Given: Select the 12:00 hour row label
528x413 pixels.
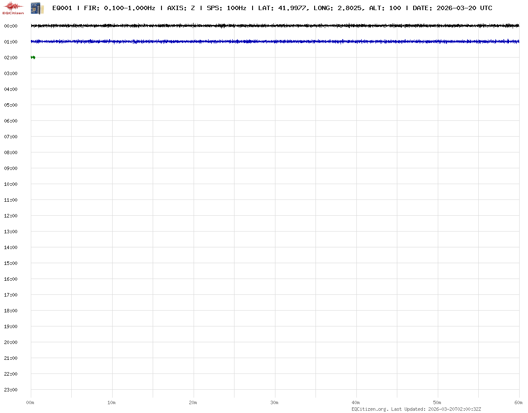Looking at the screenshot, I should (11, 216).
